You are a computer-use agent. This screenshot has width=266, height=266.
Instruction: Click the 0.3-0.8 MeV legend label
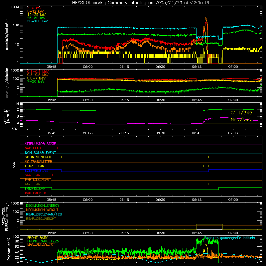pyautogui.click(x=38, y=75)
